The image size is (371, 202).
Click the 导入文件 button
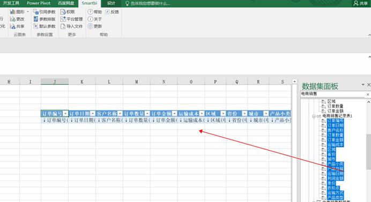72,26
